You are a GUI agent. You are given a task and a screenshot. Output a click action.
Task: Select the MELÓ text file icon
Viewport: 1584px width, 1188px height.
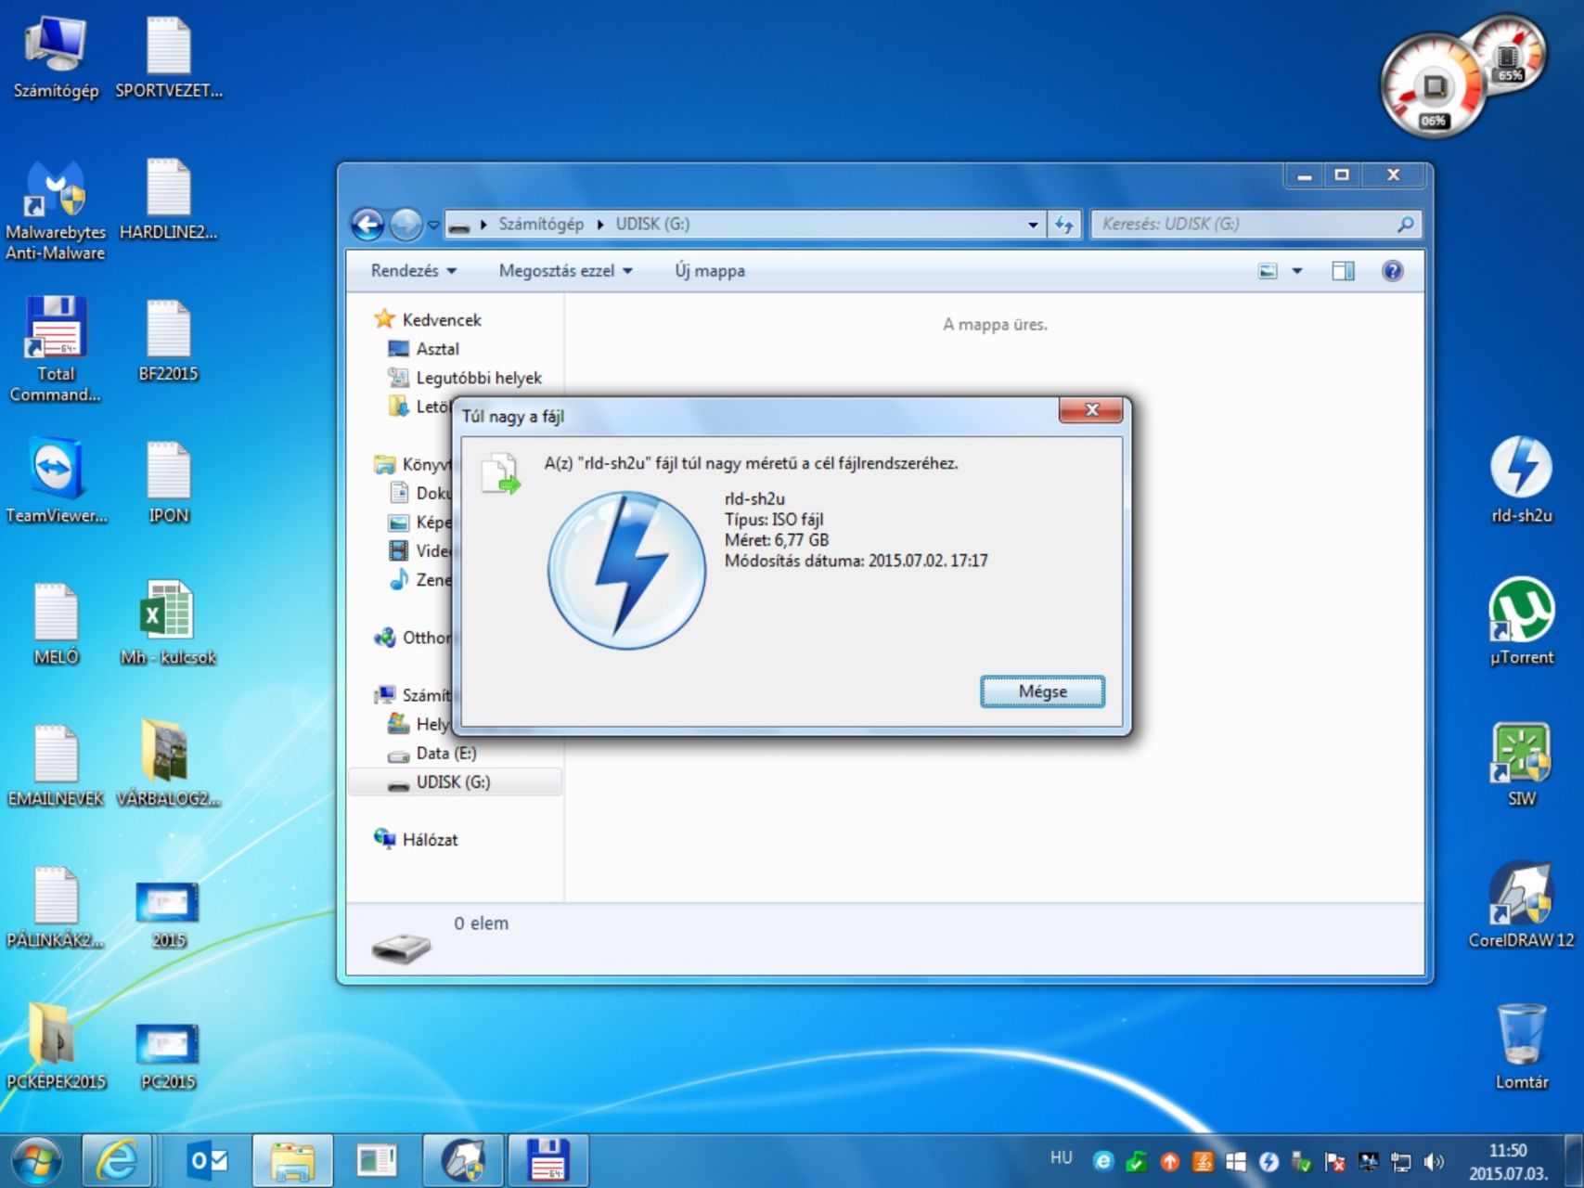(x=56, y=624)
